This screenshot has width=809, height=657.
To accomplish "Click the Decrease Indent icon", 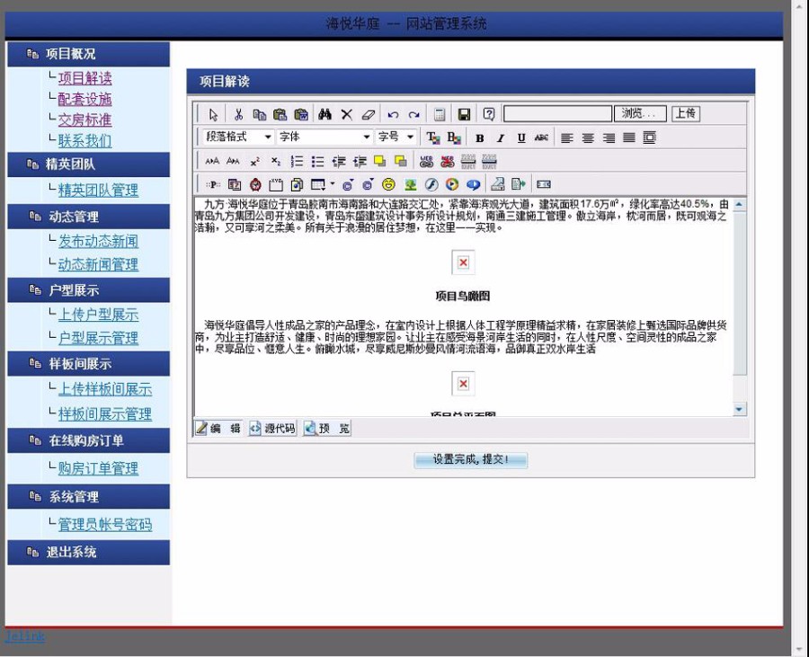I will 339,162.
